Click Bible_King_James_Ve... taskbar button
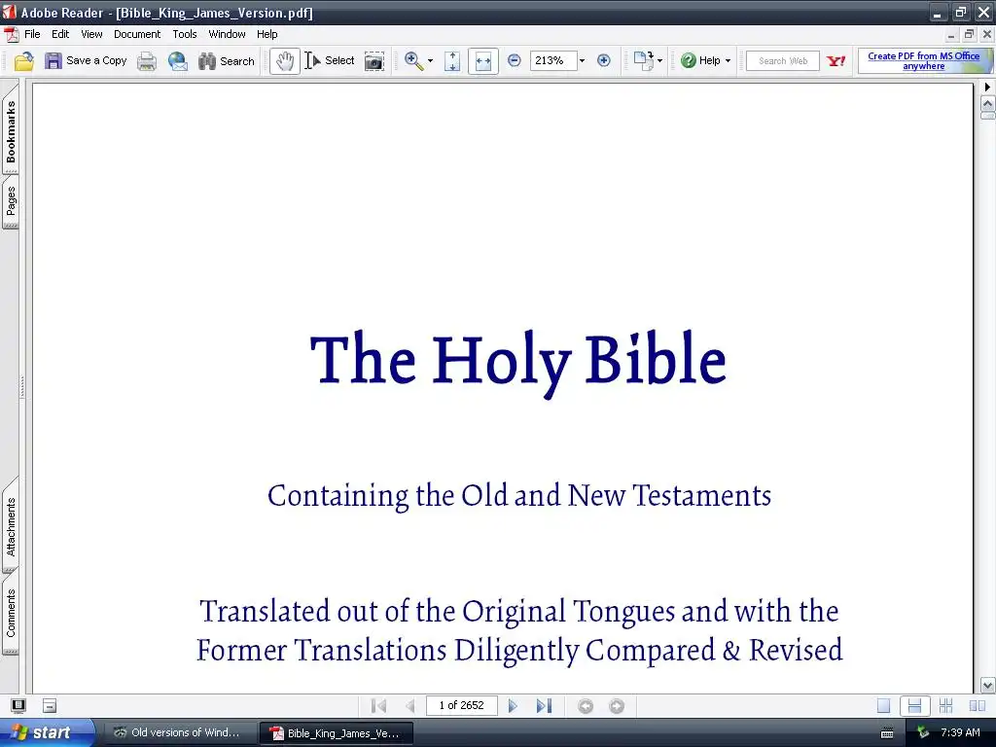The width and height of the screenshot is (996, 747). 337,733
